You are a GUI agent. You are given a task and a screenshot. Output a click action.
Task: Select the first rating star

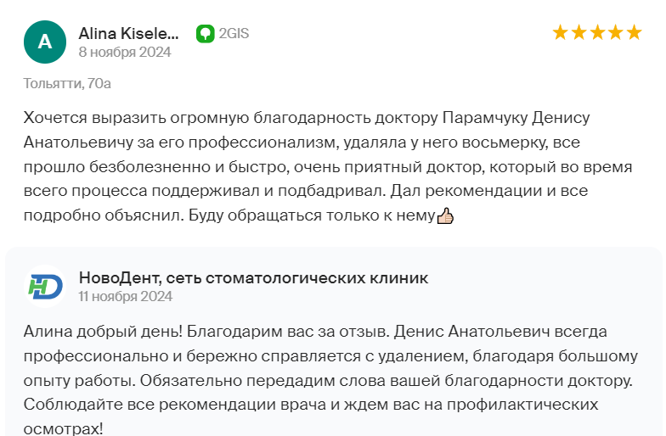click(x=561, y=32)
